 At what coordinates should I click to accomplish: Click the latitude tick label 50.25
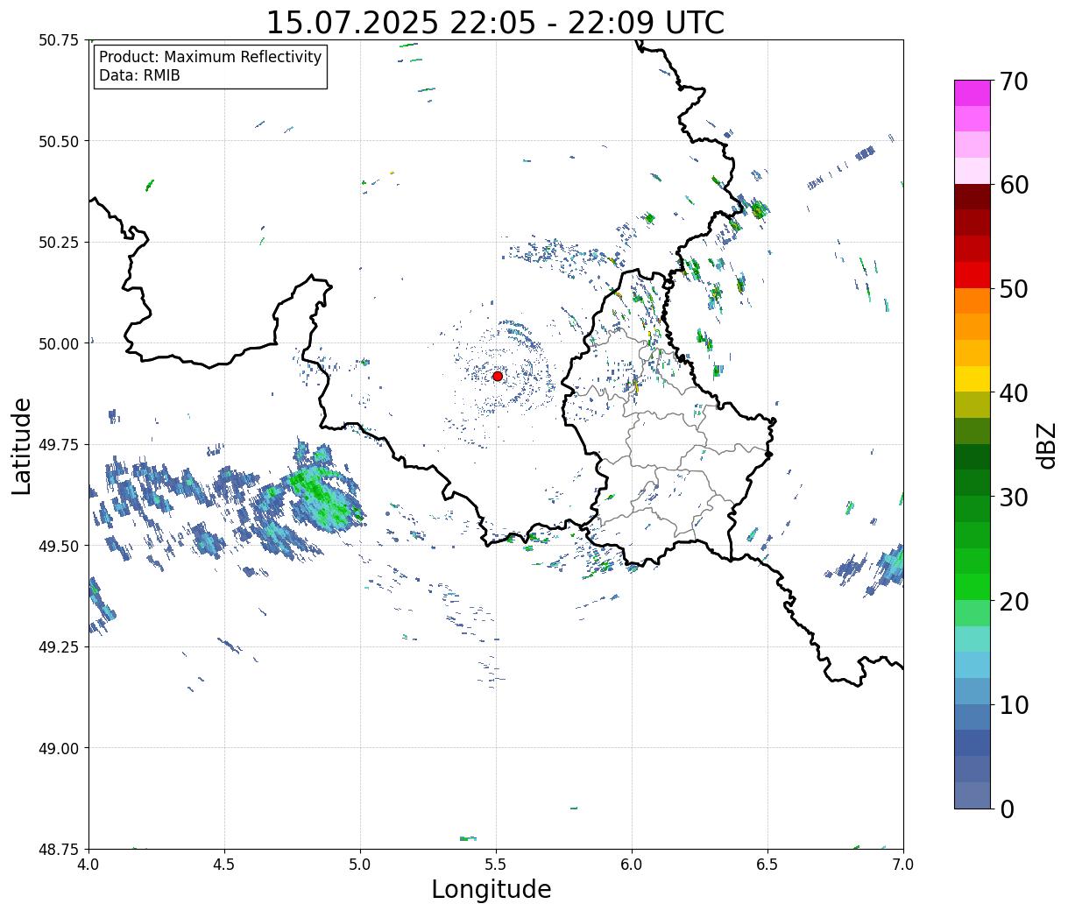(x=60, y=243)
